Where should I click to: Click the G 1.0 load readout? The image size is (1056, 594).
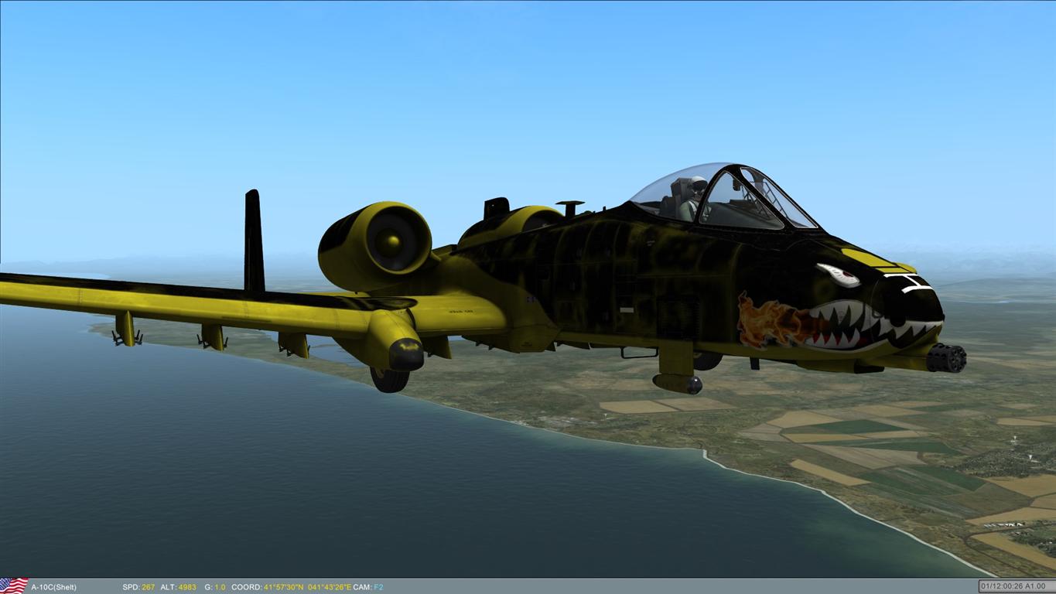(215, 588)
